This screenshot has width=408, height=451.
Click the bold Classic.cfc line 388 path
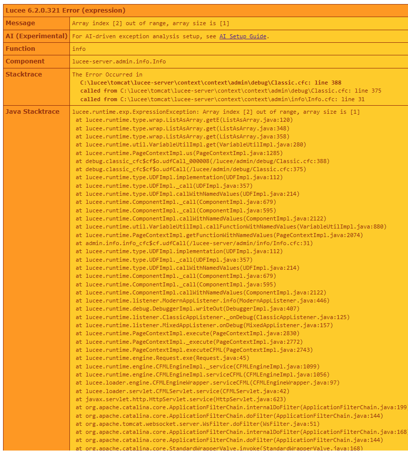click(x=211, y=83)
